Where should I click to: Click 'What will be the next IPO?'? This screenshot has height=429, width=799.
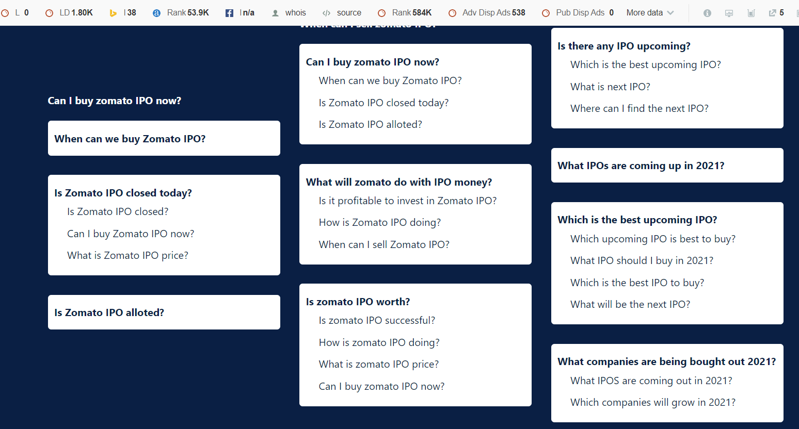(x=630, y=304)
